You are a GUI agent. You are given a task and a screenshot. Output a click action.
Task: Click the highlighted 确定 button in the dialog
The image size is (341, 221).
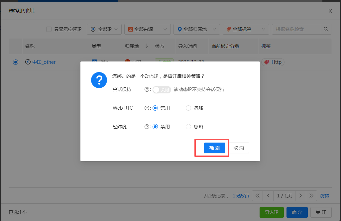tap(214, 148)
